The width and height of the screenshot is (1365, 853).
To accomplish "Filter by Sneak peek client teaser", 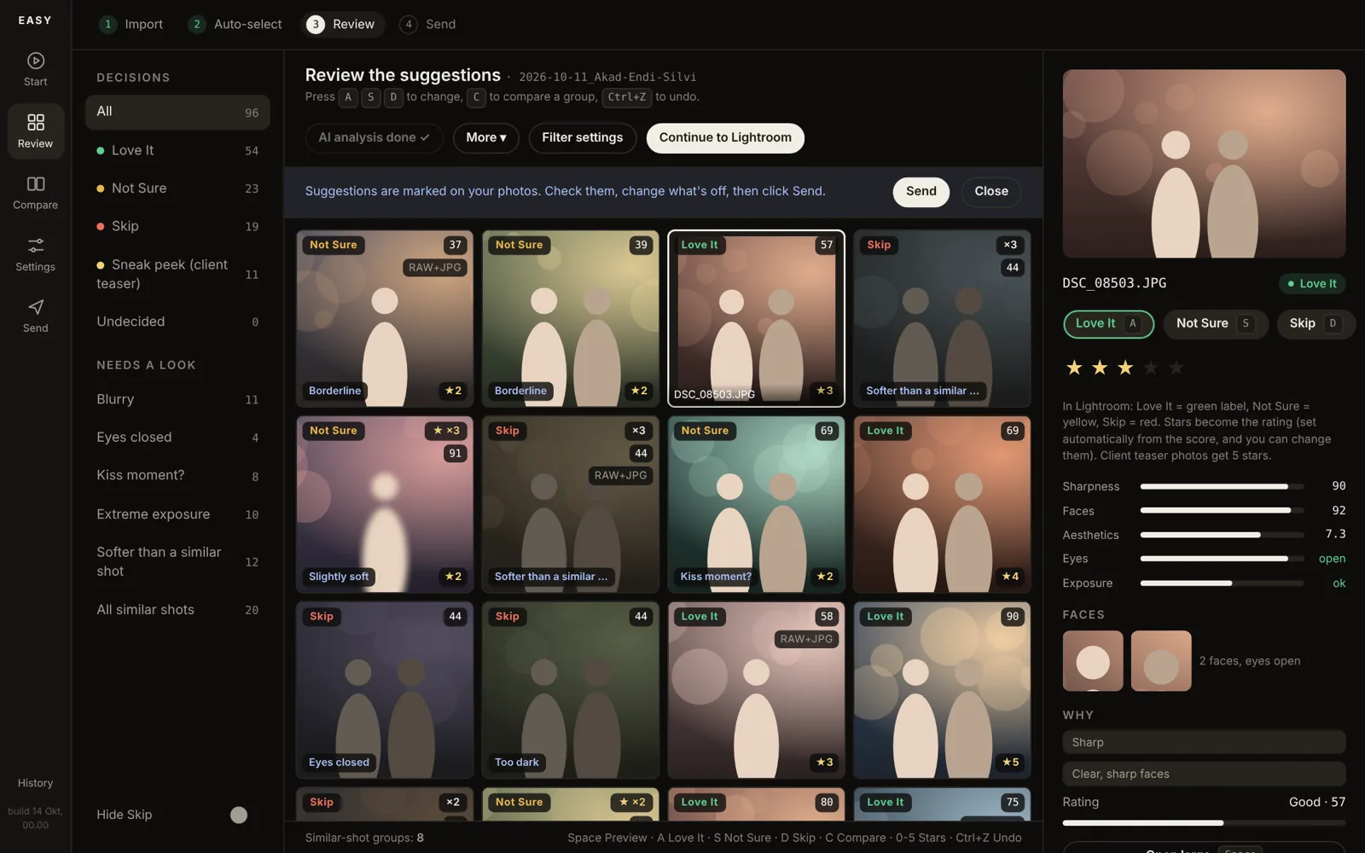I will click(177, 274).
